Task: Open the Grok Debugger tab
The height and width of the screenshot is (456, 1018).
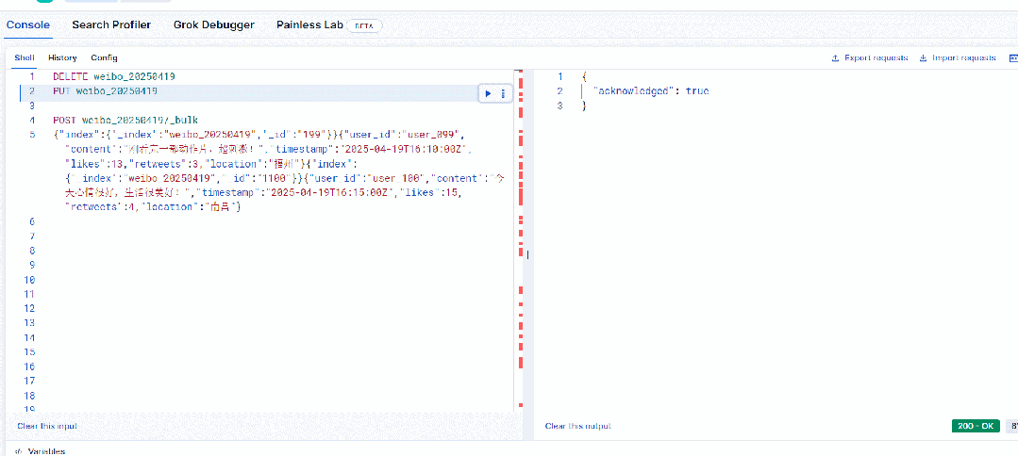Action: pyautogui.click(x=213, y=25)
